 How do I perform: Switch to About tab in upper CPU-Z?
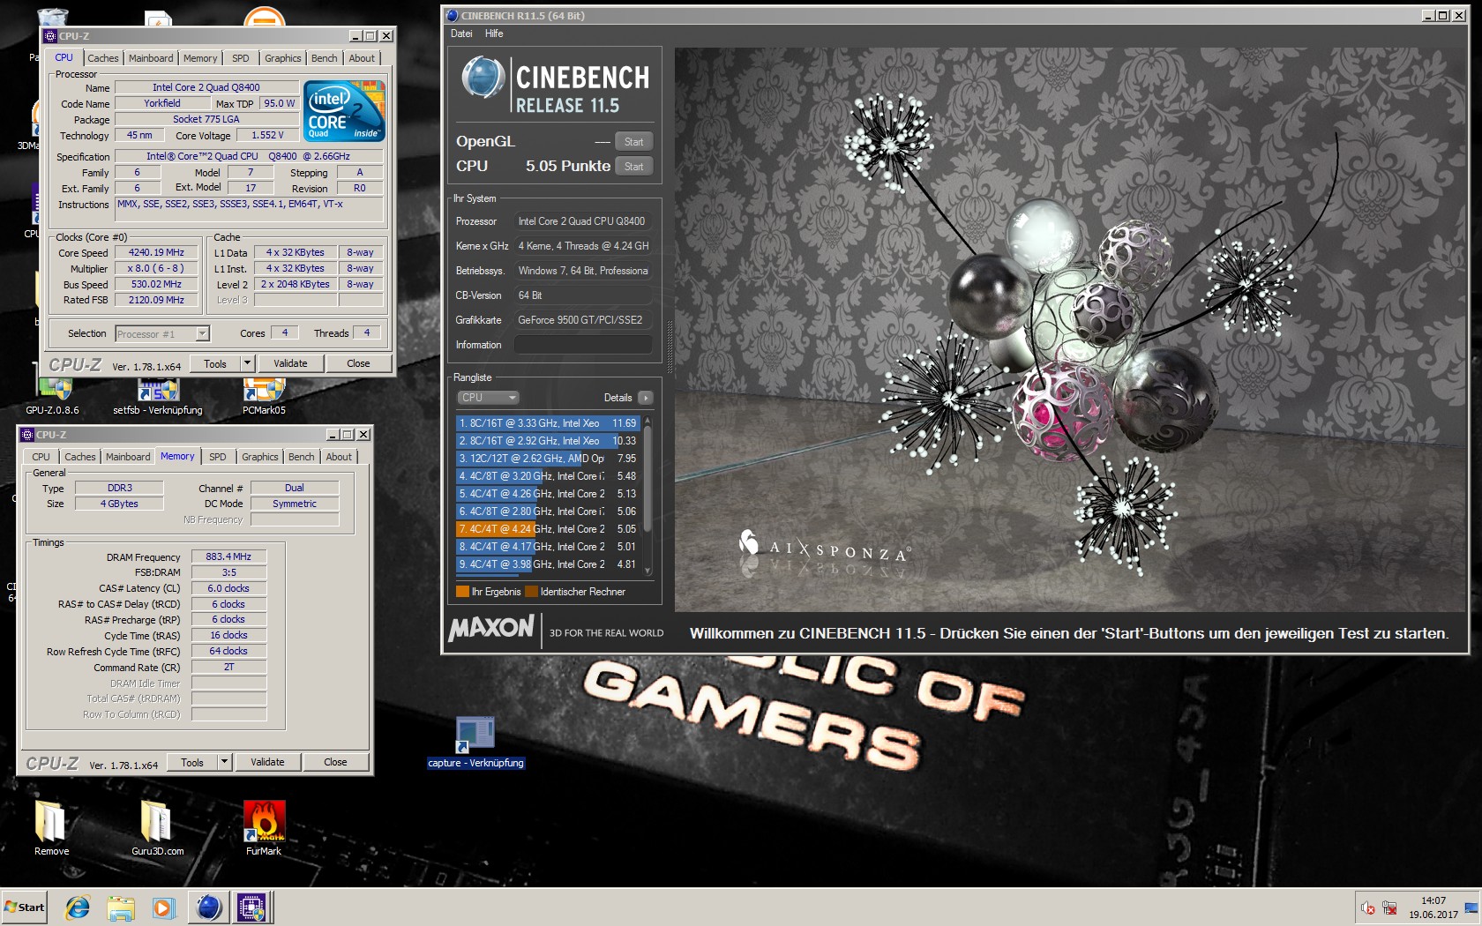362,58
